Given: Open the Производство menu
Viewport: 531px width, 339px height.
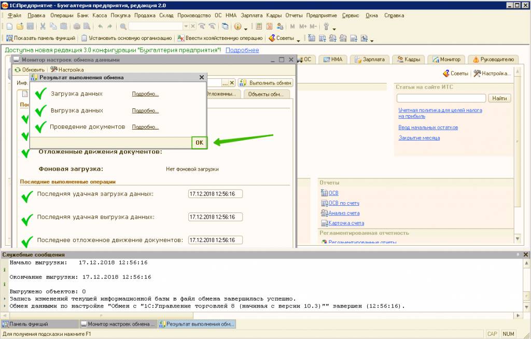Looking at the screenshot, I should coord(194,15).
